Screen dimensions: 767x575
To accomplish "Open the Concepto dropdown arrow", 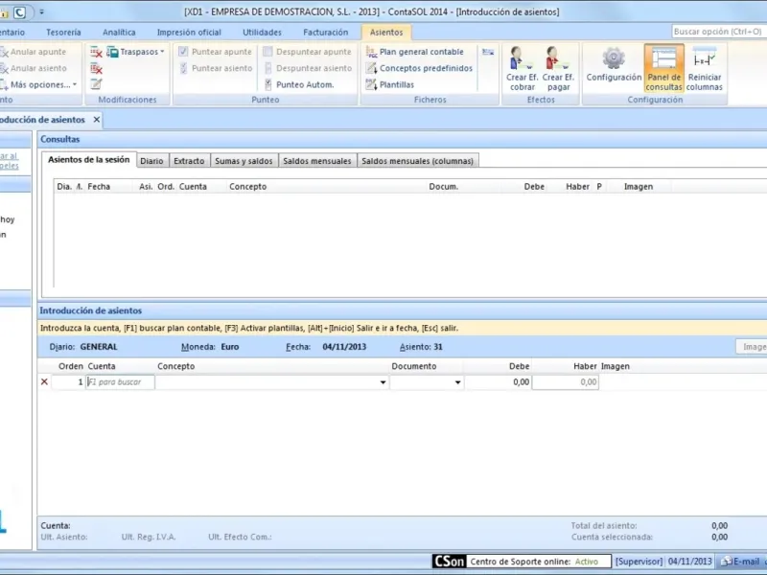I will click(383, 382).
